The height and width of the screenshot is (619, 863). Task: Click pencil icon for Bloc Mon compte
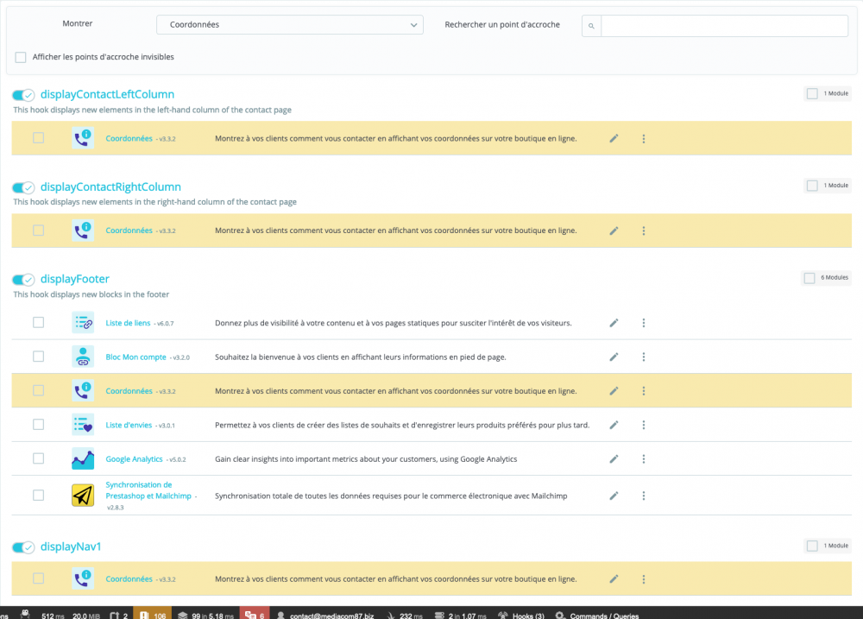[x=614, y=357]
